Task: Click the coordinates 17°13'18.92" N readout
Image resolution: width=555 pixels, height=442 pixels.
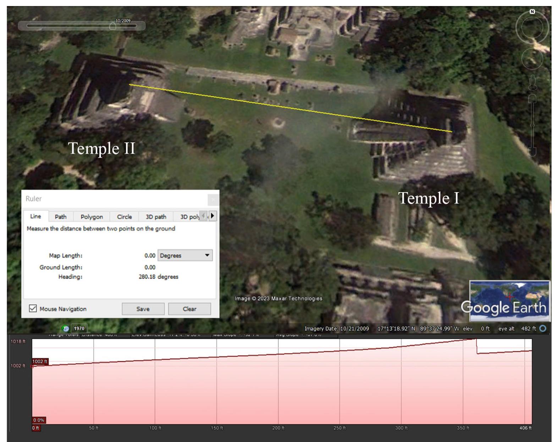Action: [x=396, y=329]
